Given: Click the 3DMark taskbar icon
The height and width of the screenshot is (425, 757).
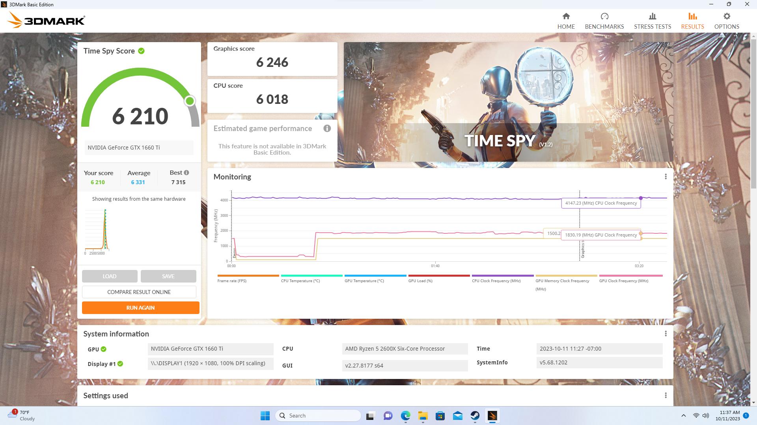Looking at the screenshot, I should click(x=492, y=416).
